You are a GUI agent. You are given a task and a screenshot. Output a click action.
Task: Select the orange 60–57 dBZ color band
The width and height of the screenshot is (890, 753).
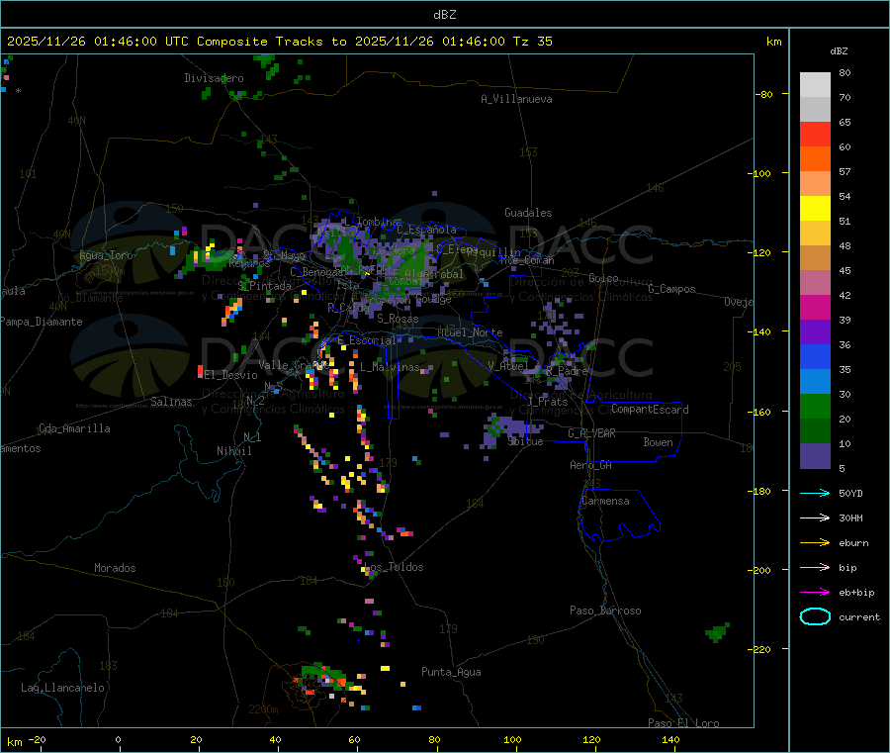click(x=815, y=159)
